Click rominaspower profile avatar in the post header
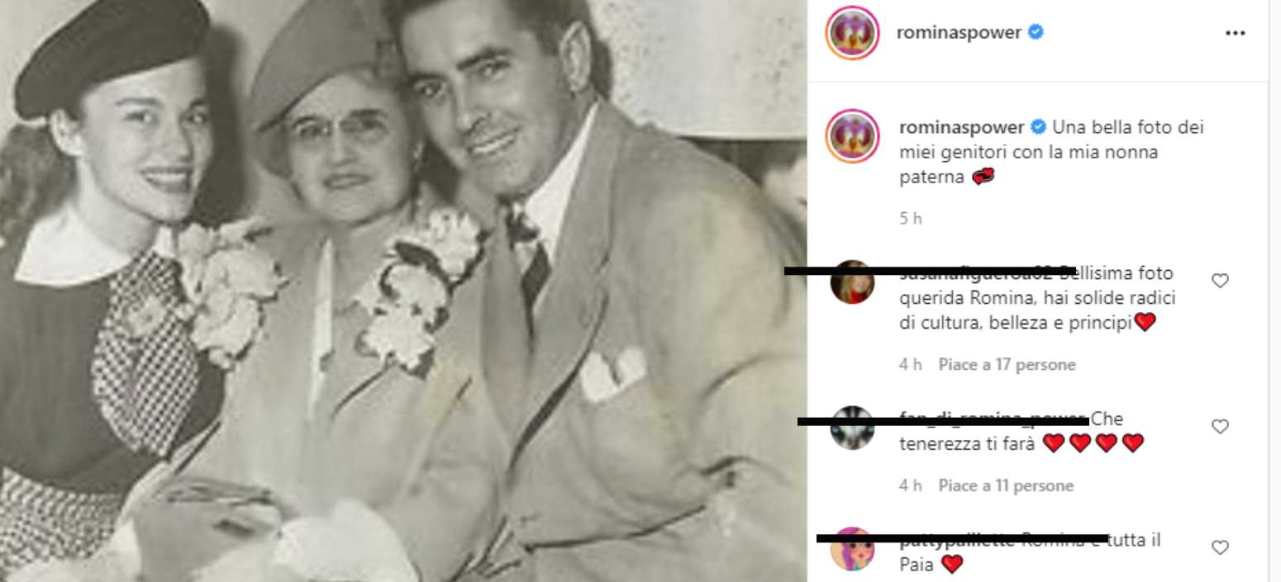This screenshot has width=1281, height=582. [x=851, y=33]
